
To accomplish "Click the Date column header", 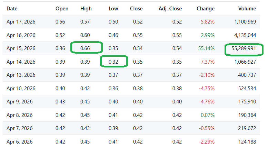I will tap(12, 9).
